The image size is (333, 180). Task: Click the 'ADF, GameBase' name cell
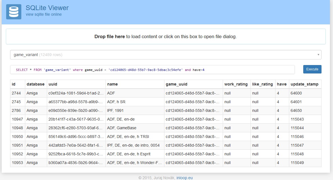pos(122,128)
